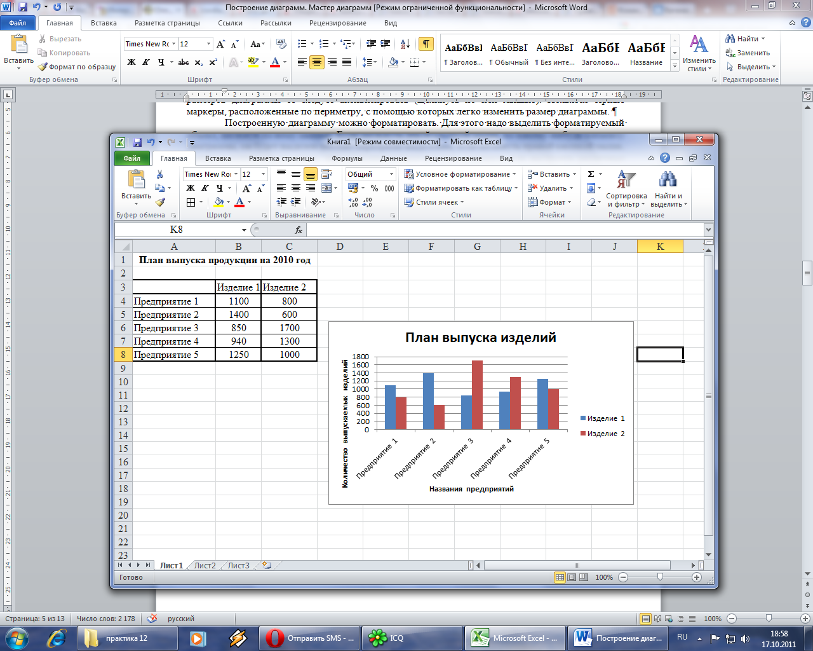Viewport: 813px width, 651px height.
Task: Click Excel formula bar input field
Action: [505, 230]
